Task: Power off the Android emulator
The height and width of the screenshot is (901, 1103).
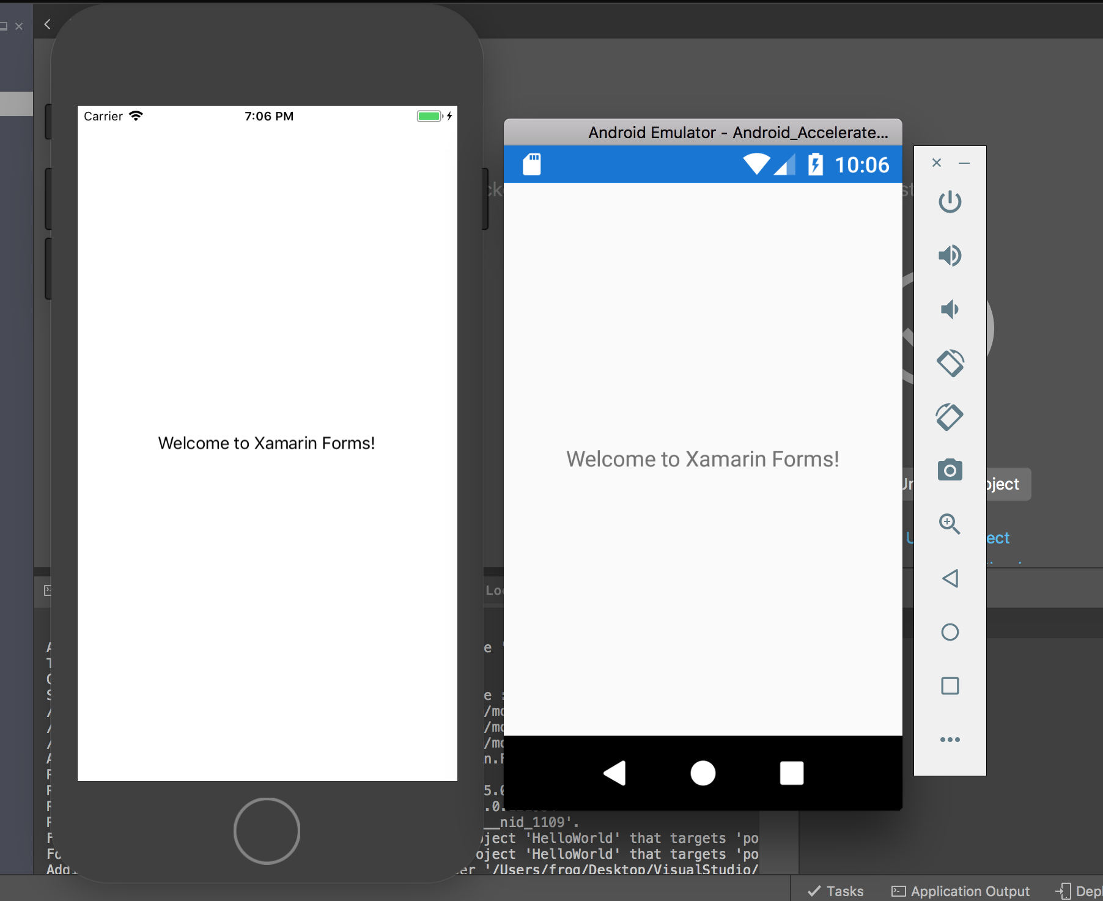Action: 950,202
